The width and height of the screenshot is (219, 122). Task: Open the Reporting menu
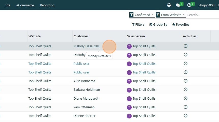[47, 5]
